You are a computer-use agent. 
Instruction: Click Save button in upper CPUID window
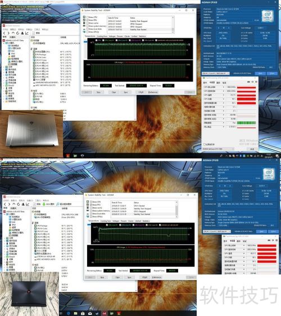(x=260, y=74)
